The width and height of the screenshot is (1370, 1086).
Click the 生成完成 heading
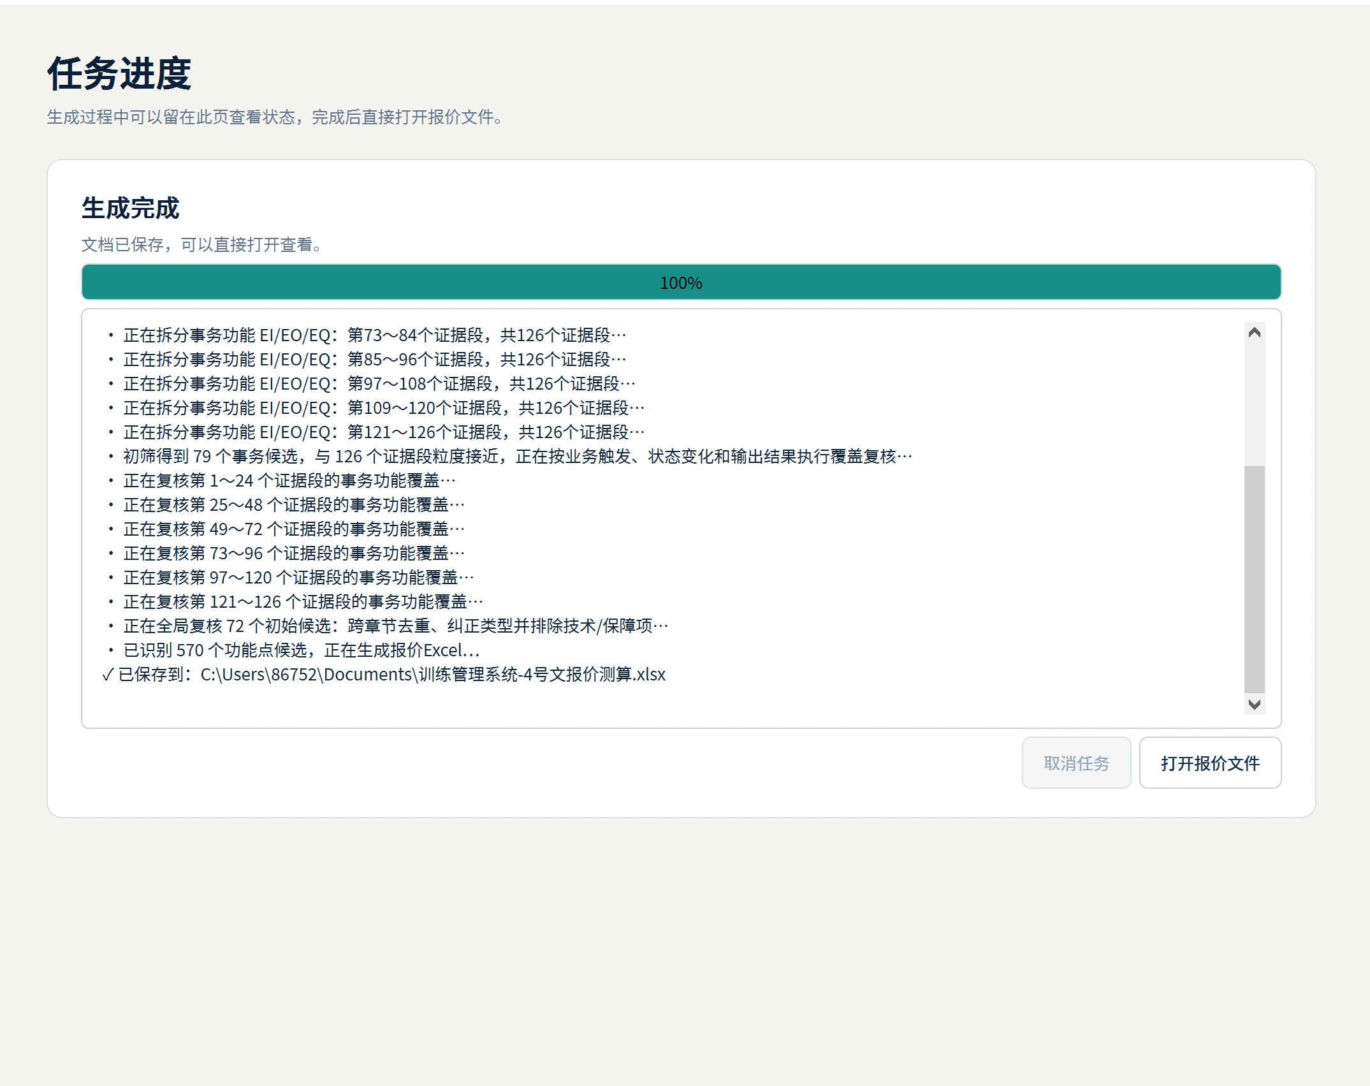pos(131,208)
